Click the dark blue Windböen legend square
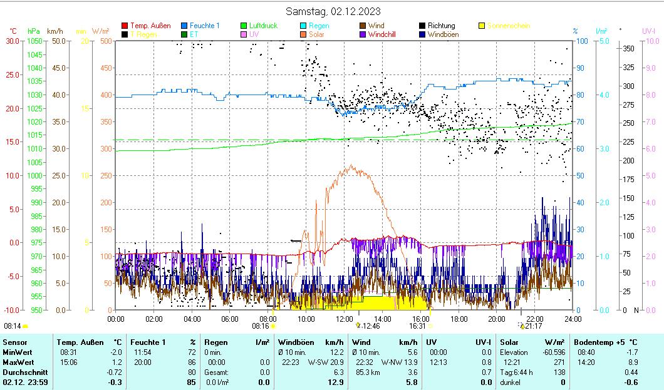 (423, 34)
